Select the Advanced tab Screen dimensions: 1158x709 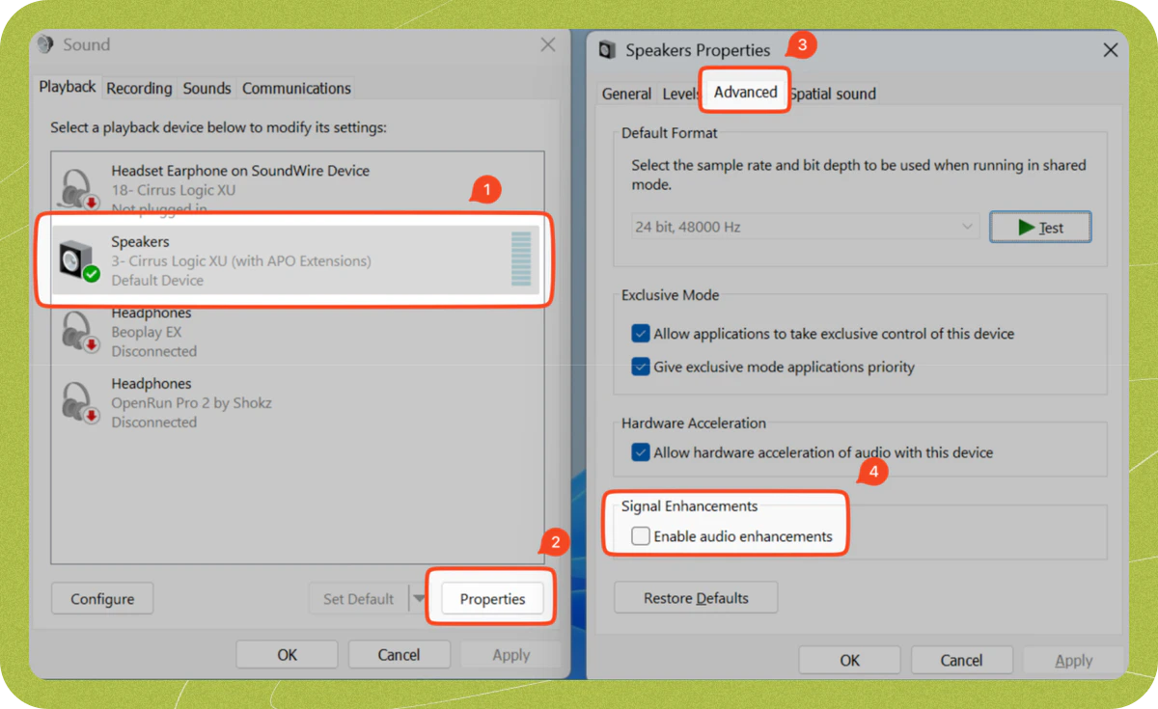pos(745,92)
